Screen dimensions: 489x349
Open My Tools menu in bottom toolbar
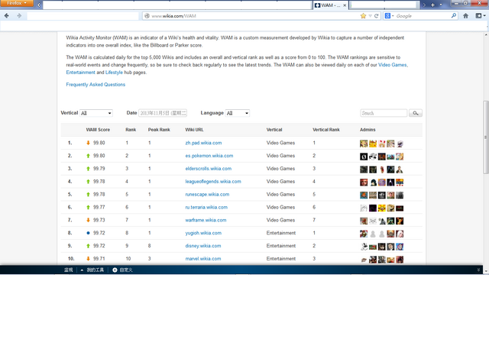(x=92, y=270)
